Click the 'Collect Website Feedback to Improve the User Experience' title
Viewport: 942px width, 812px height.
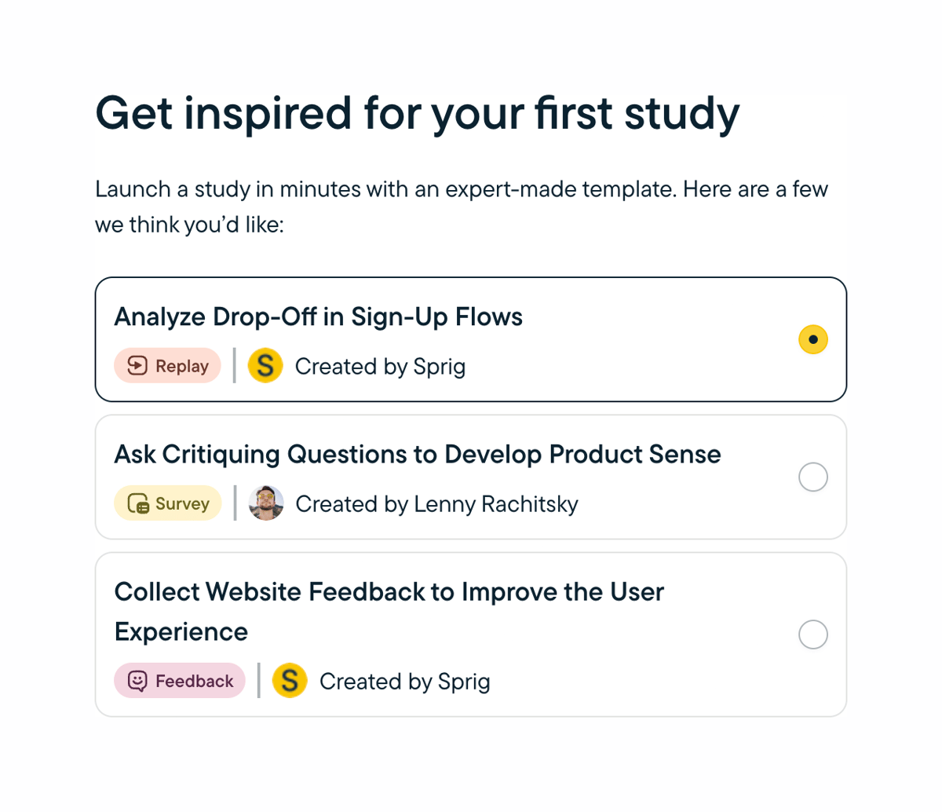pos(389,612)
